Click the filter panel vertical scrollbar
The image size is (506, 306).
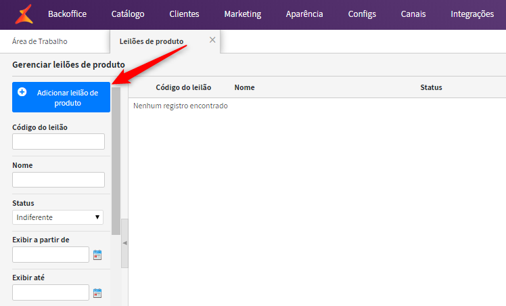click(116, 160)
